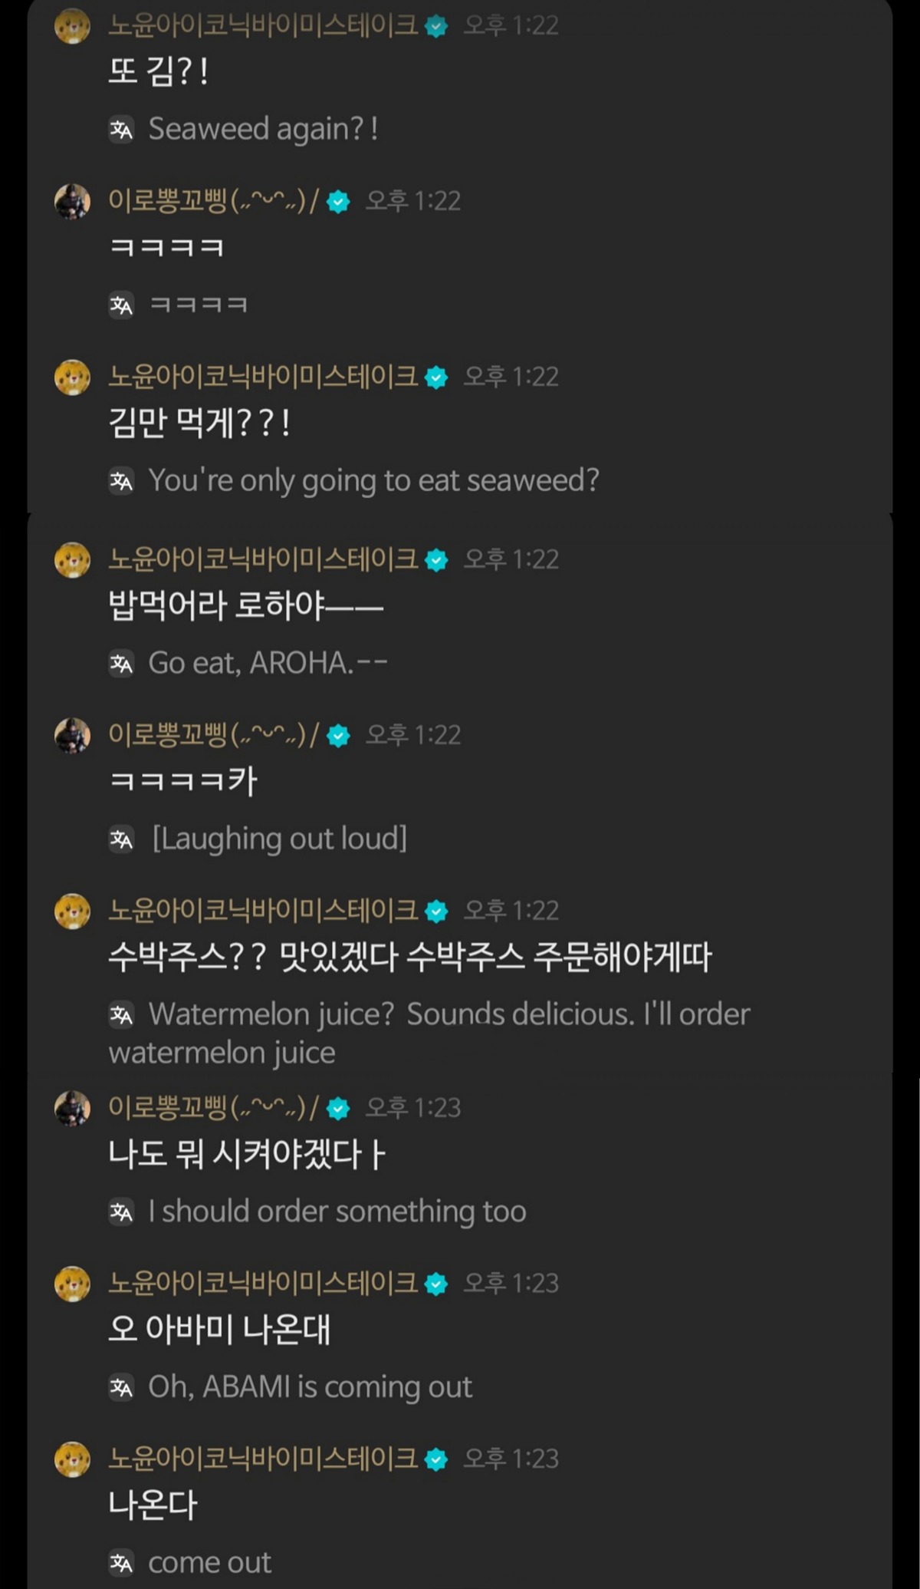Tap translate icon next to "I should order something too"

[x=121, y=1212]
